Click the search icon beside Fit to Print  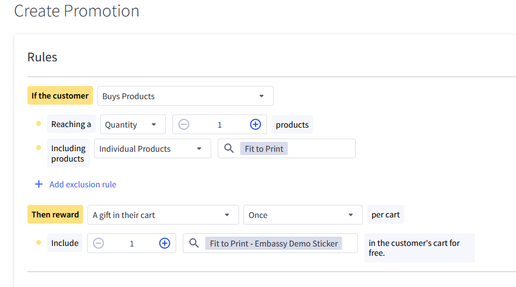pos(229,148)
